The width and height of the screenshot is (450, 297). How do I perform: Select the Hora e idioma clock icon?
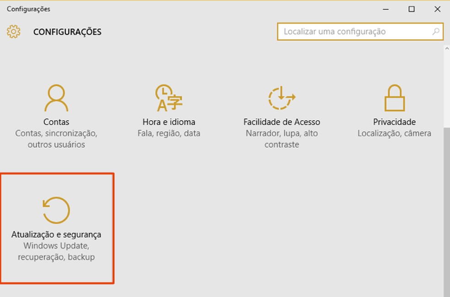169,96
